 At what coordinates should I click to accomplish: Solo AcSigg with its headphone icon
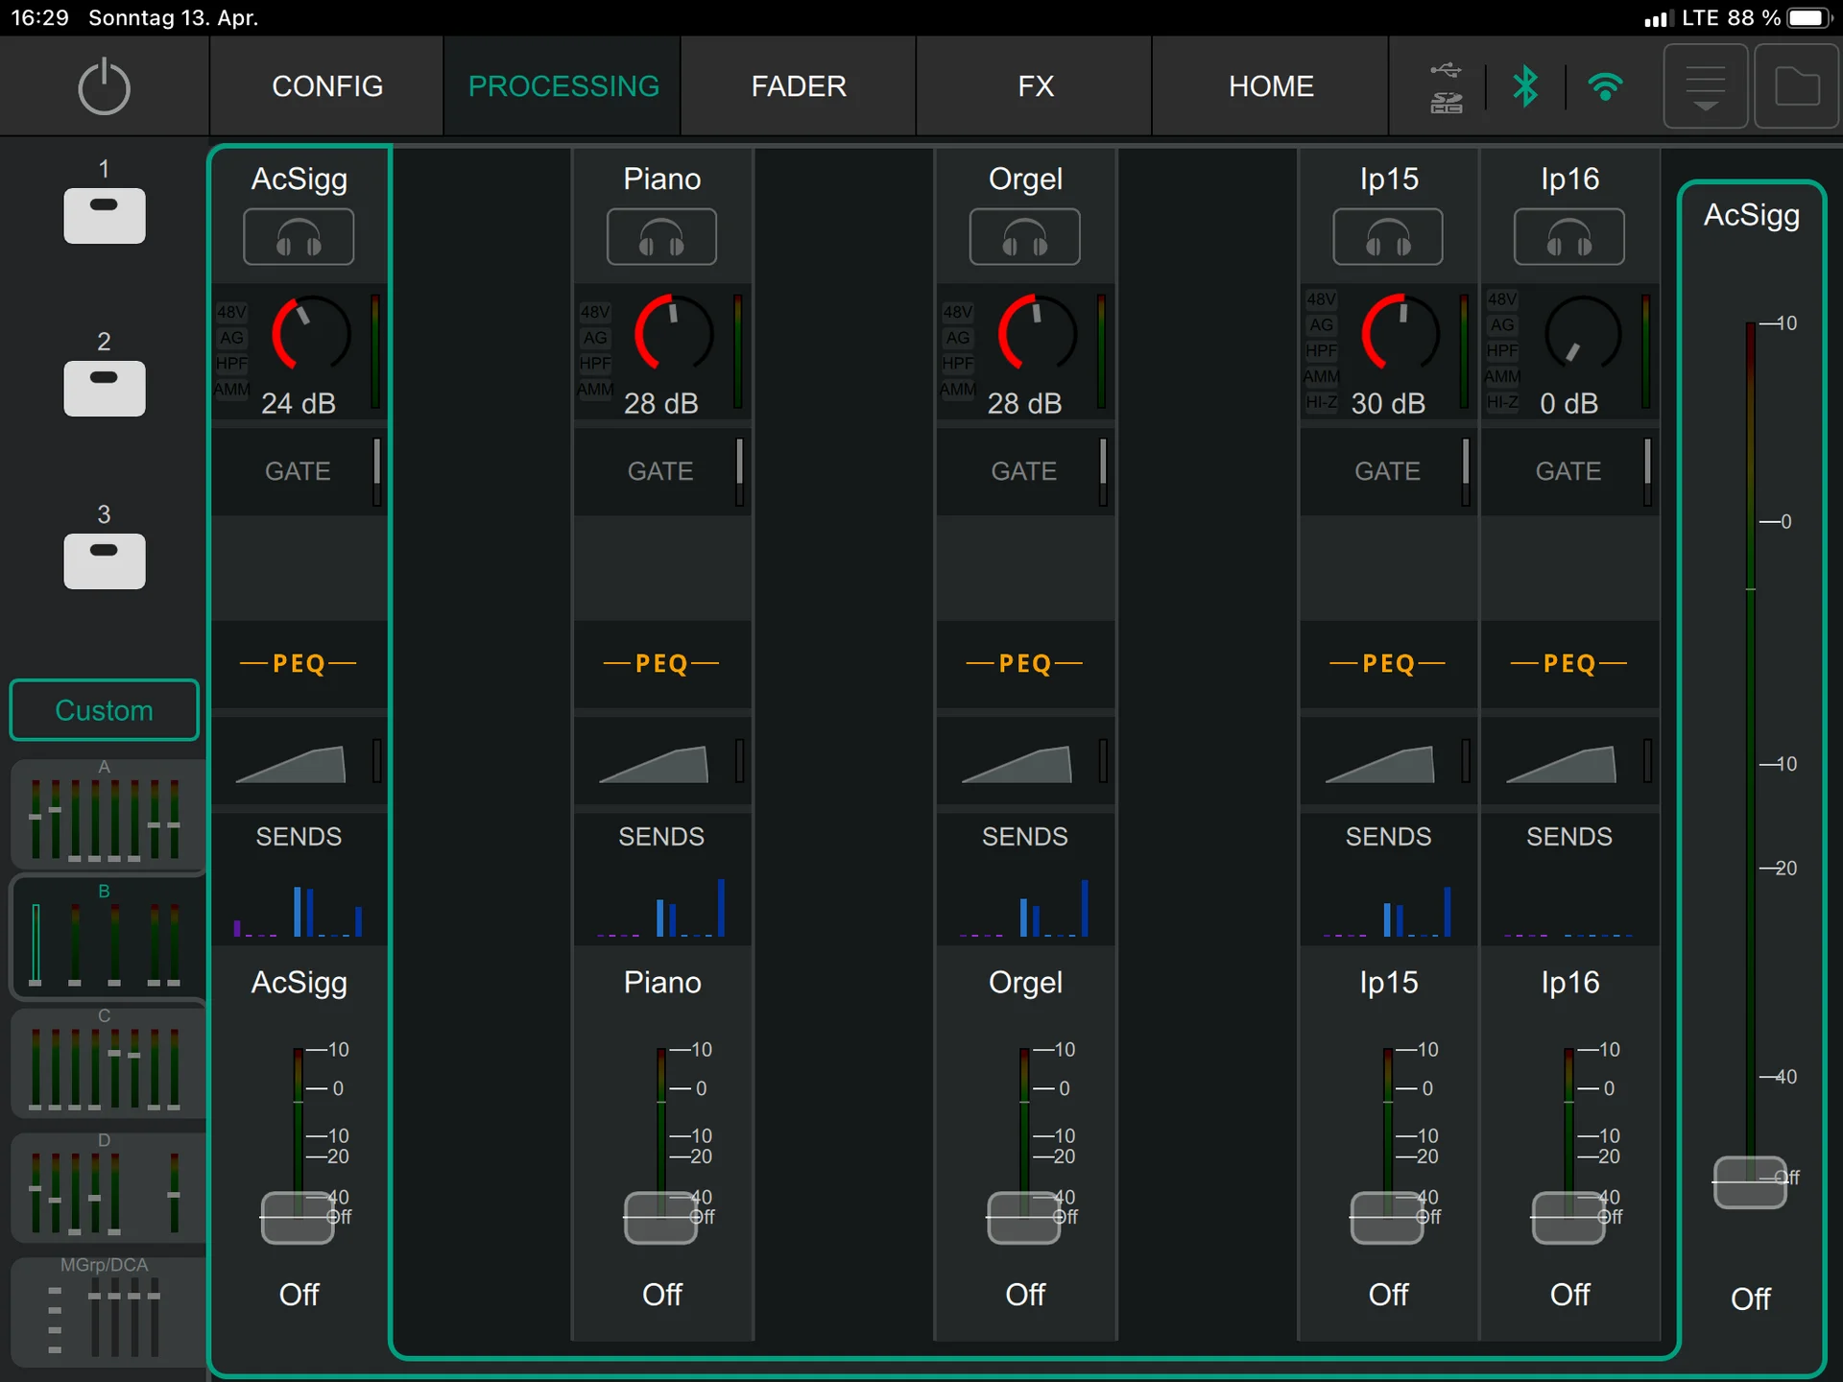tap(299, 237)
